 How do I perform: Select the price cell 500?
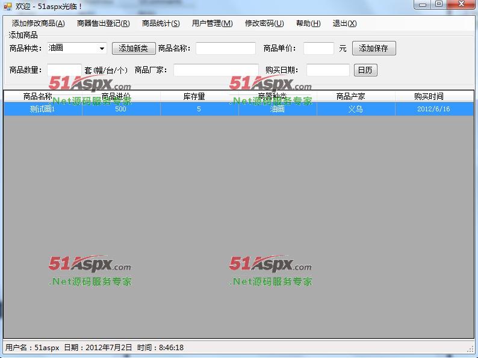121,109
